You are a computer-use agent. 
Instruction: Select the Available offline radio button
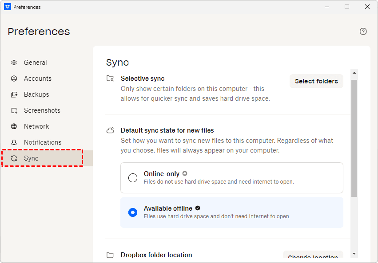click(x=133, y=212)
